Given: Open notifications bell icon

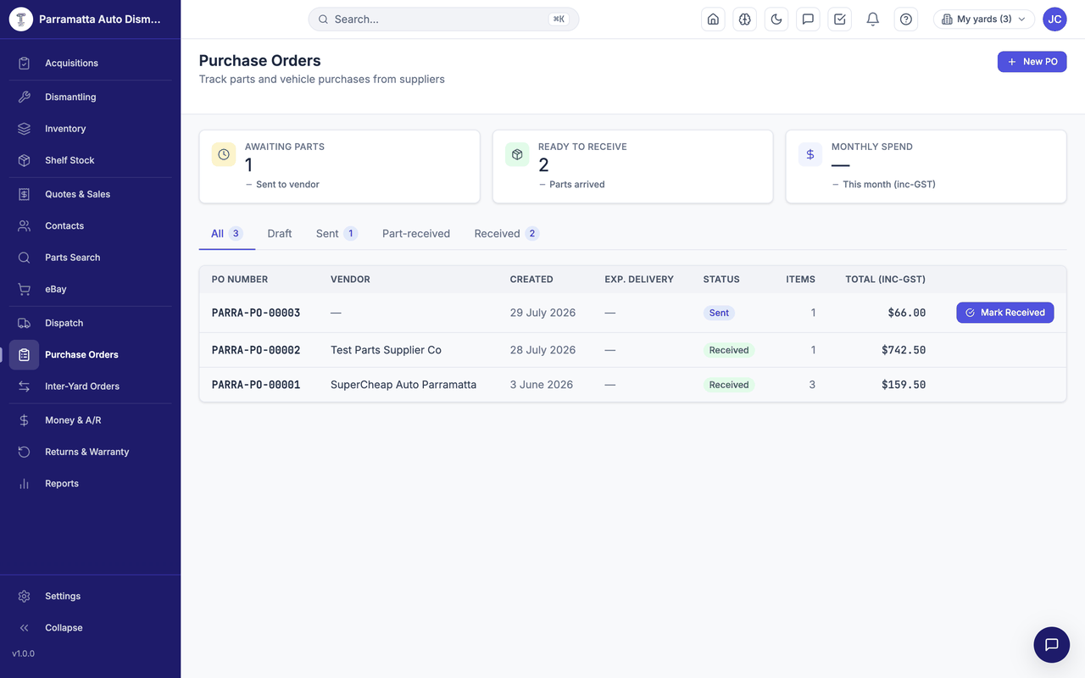Looking at the screenshot, I should click(872, 19).
